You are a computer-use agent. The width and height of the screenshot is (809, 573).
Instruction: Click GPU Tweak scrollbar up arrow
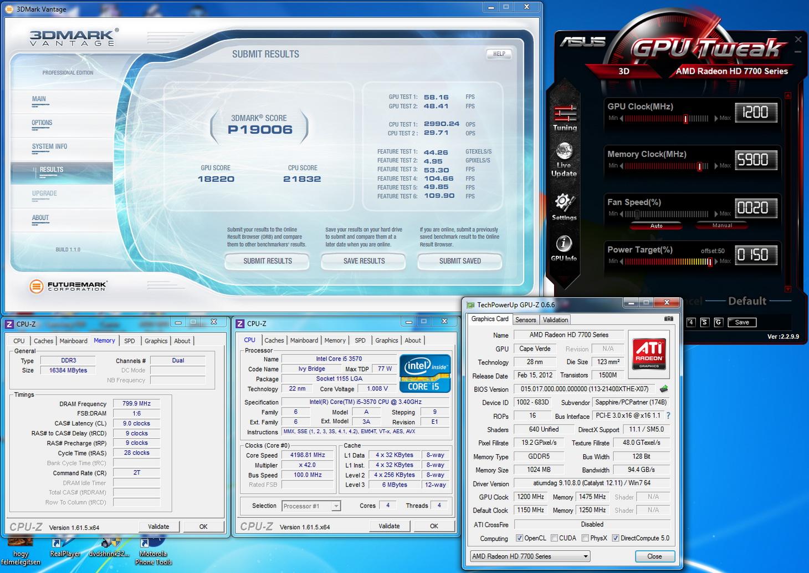(788, 95)
